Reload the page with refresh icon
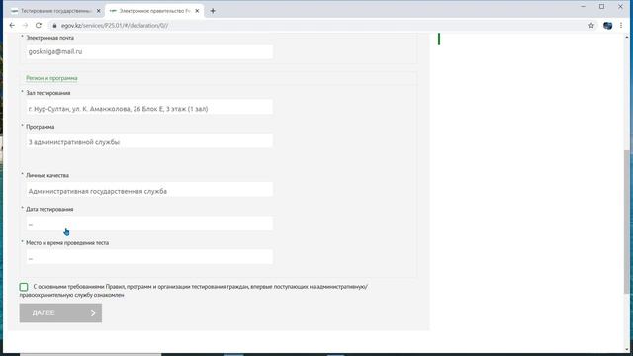This screenshot has height=356, width=633. tap(39, 25)
